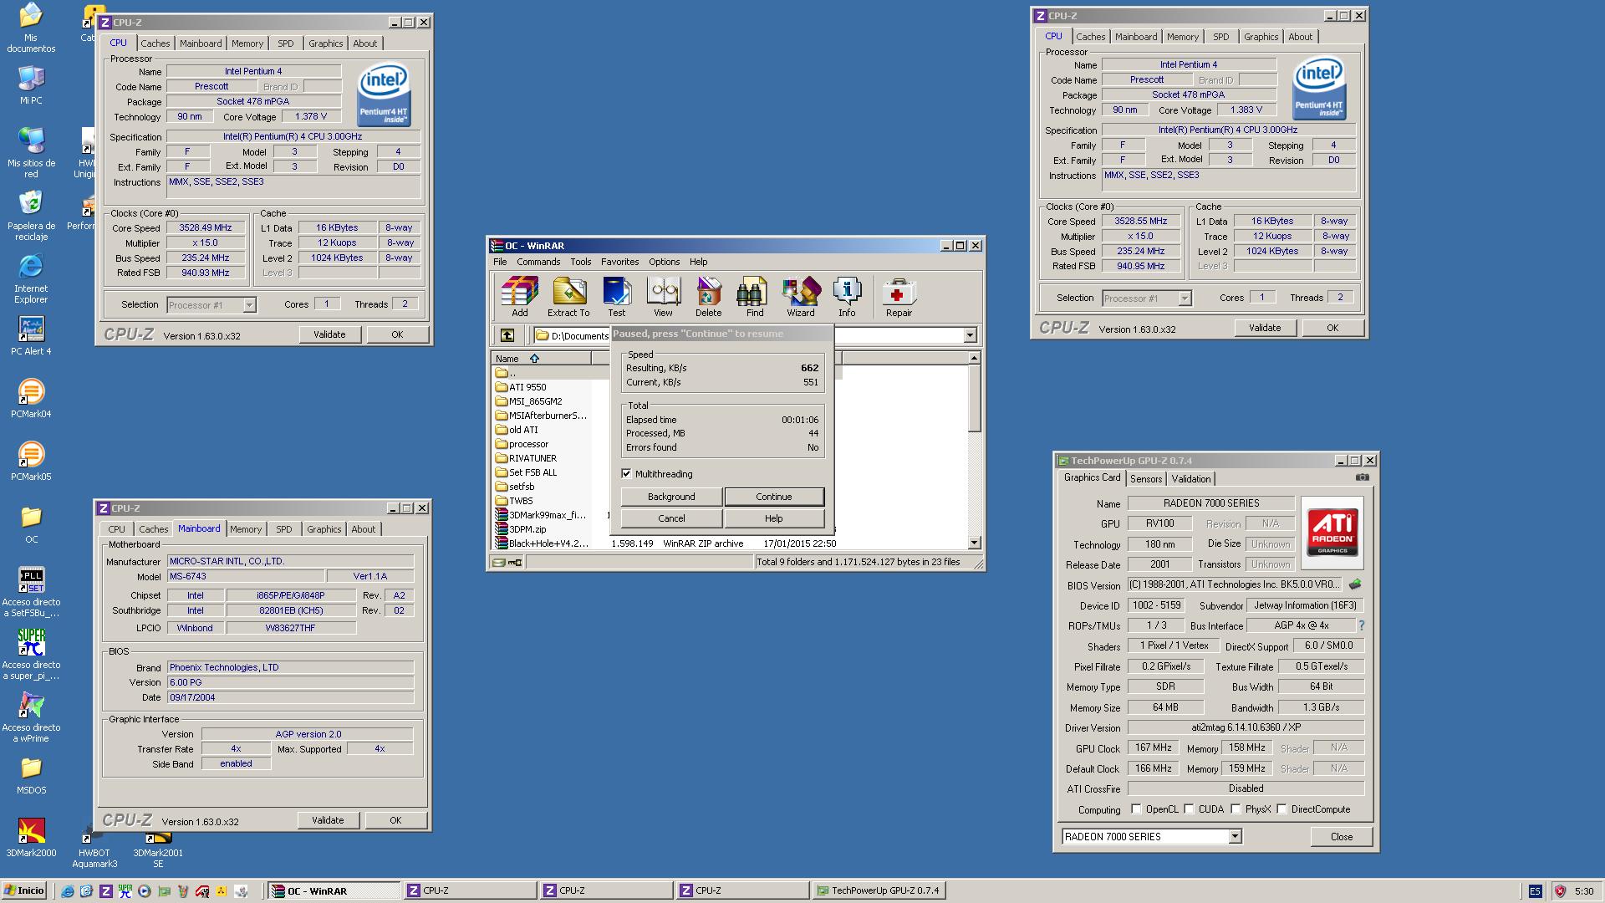The image size is (1605, 903).
Task: Click the ES language indicator in tray
Action: click(x=1535, y=891)
